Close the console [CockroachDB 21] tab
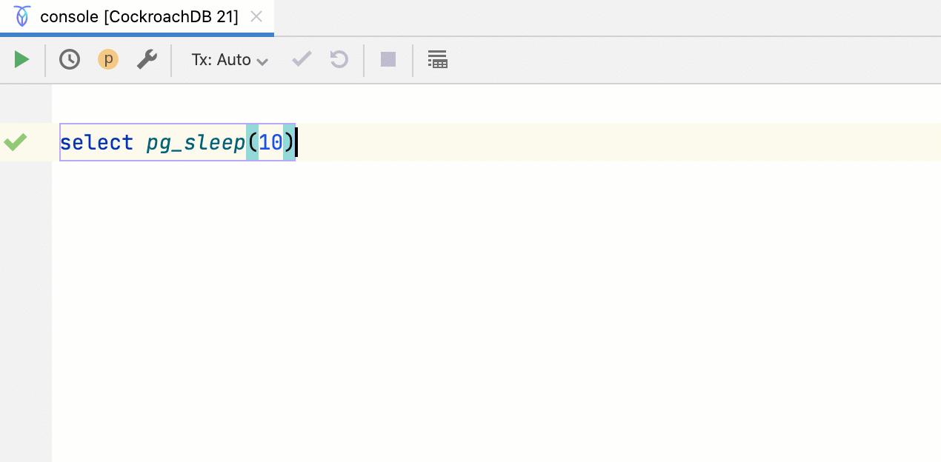Image resolution: width=941 pixels, height=462 pixels. pos(256,17)
